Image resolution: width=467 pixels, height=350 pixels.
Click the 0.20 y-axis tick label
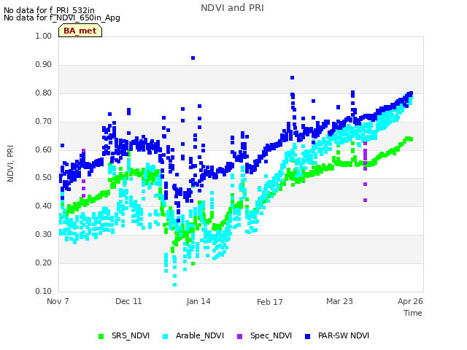(x=44, y=262)
